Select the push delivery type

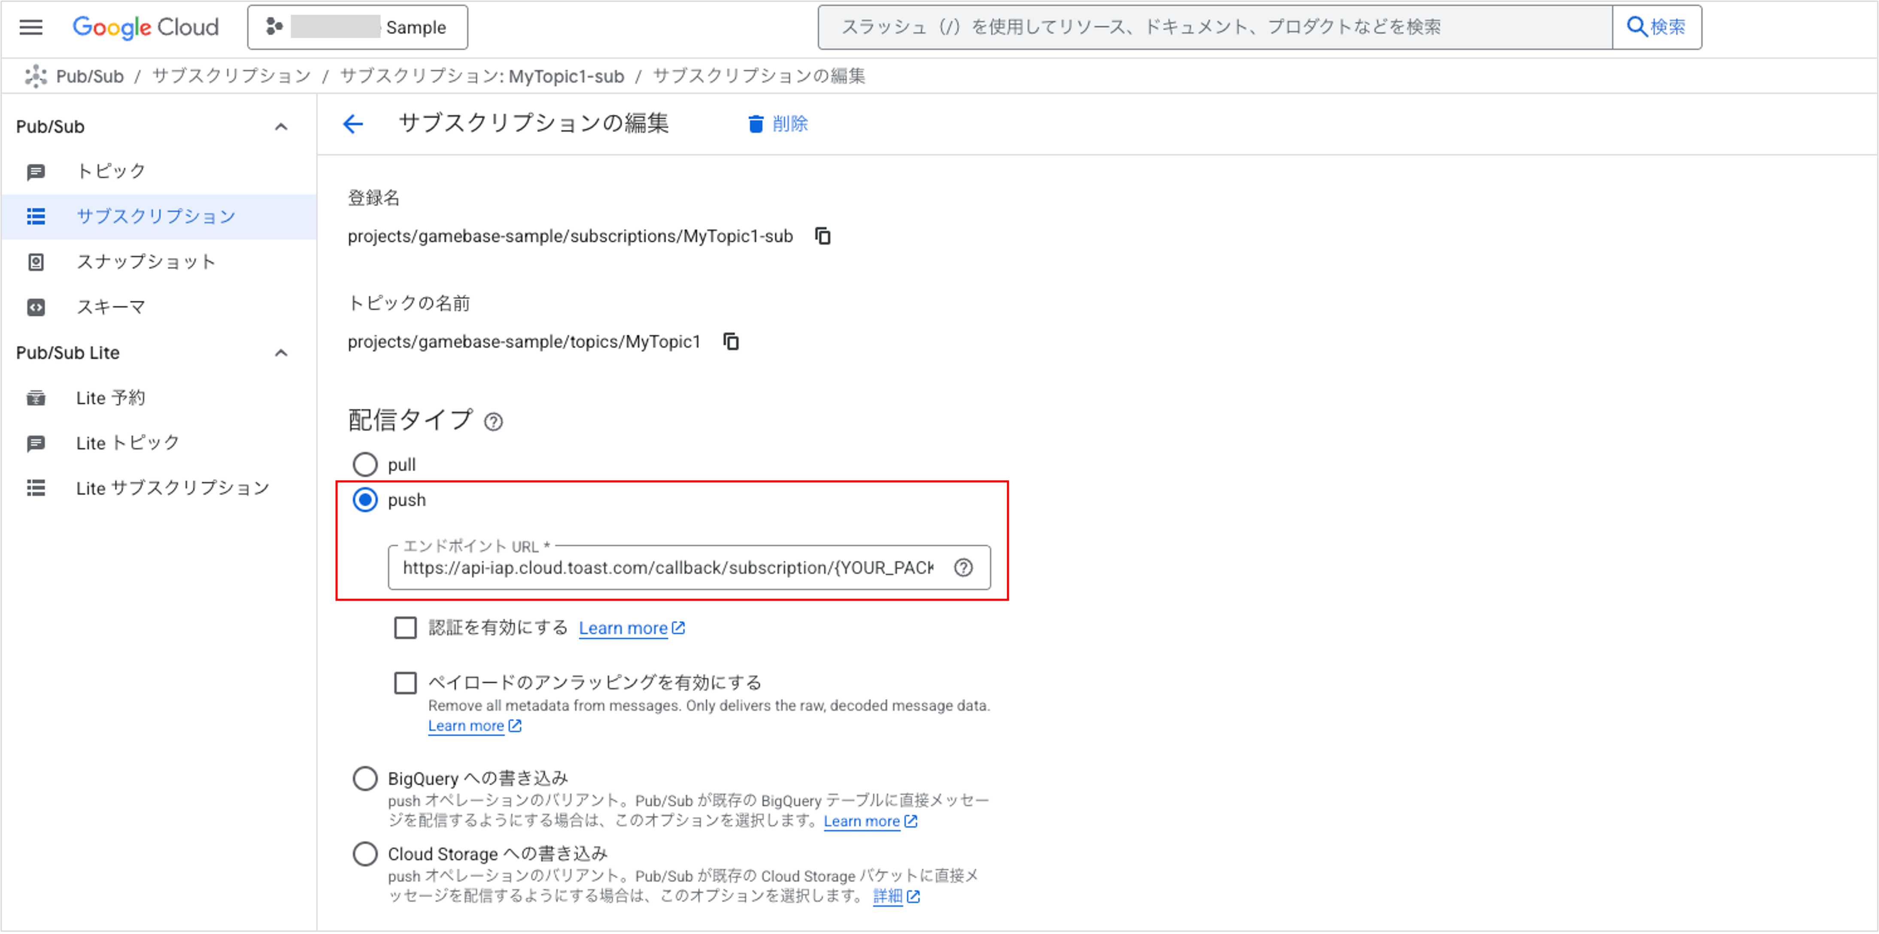[365, 500]
